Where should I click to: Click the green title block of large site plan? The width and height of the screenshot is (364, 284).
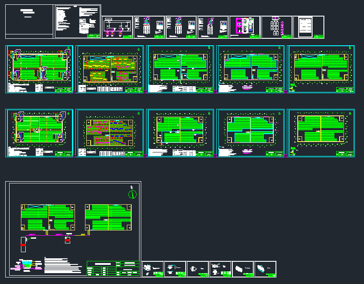pyautogui.click(x=113, y=268)
